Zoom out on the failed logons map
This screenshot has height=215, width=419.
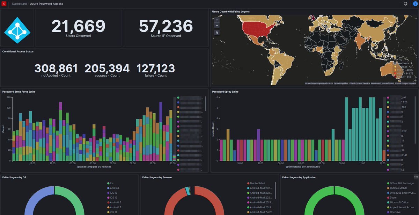click(x=217, y=25)
